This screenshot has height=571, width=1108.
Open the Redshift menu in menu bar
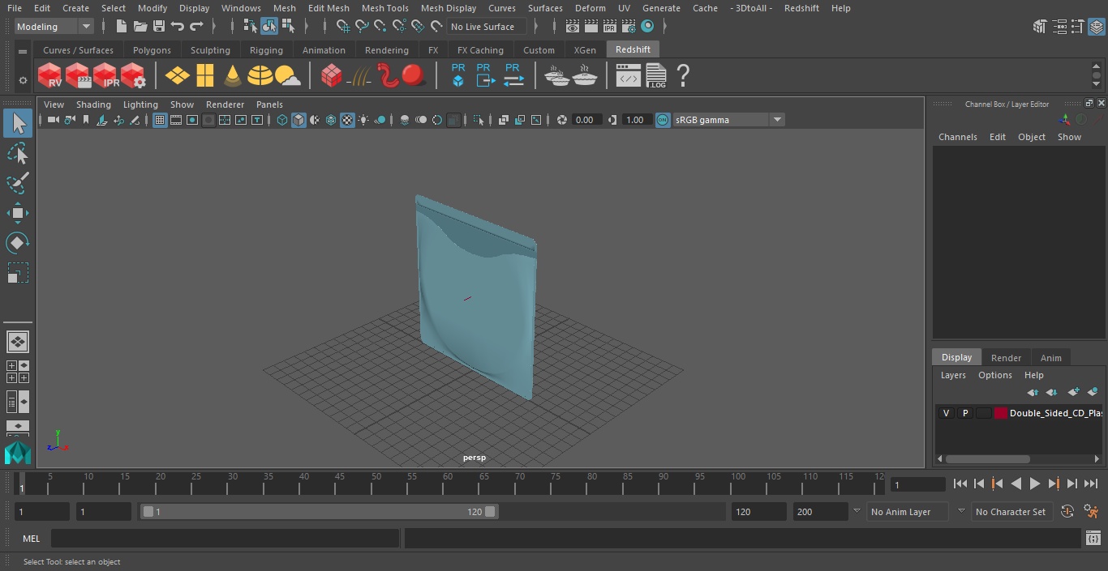[801, 8]
